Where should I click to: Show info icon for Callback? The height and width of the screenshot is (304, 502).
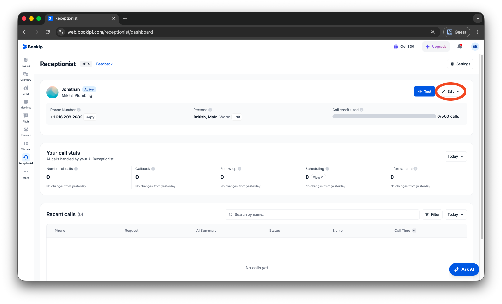pos(153,169)
